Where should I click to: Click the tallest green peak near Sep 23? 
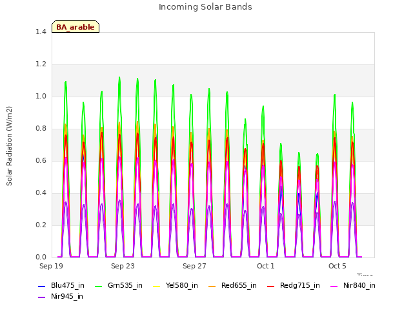coord(119,77)
